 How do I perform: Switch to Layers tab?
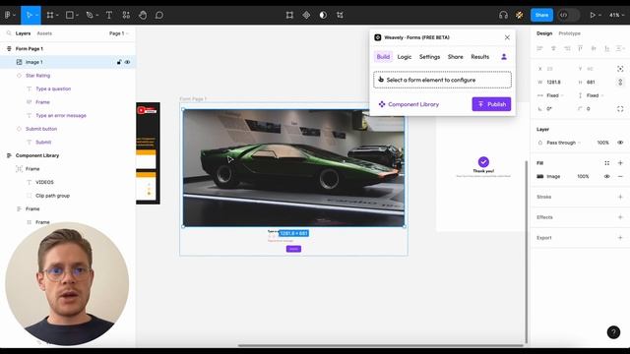[23, 33]
